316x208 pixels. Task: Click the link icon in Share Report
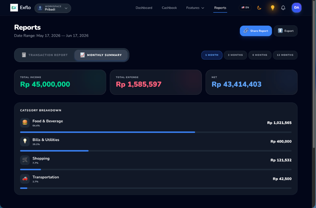(x=246, y=31)
